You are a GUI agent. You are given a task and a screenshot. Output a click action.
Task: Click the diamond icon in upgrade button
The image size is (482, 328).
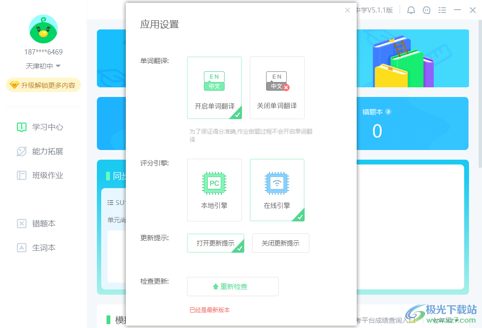(14, 85)
